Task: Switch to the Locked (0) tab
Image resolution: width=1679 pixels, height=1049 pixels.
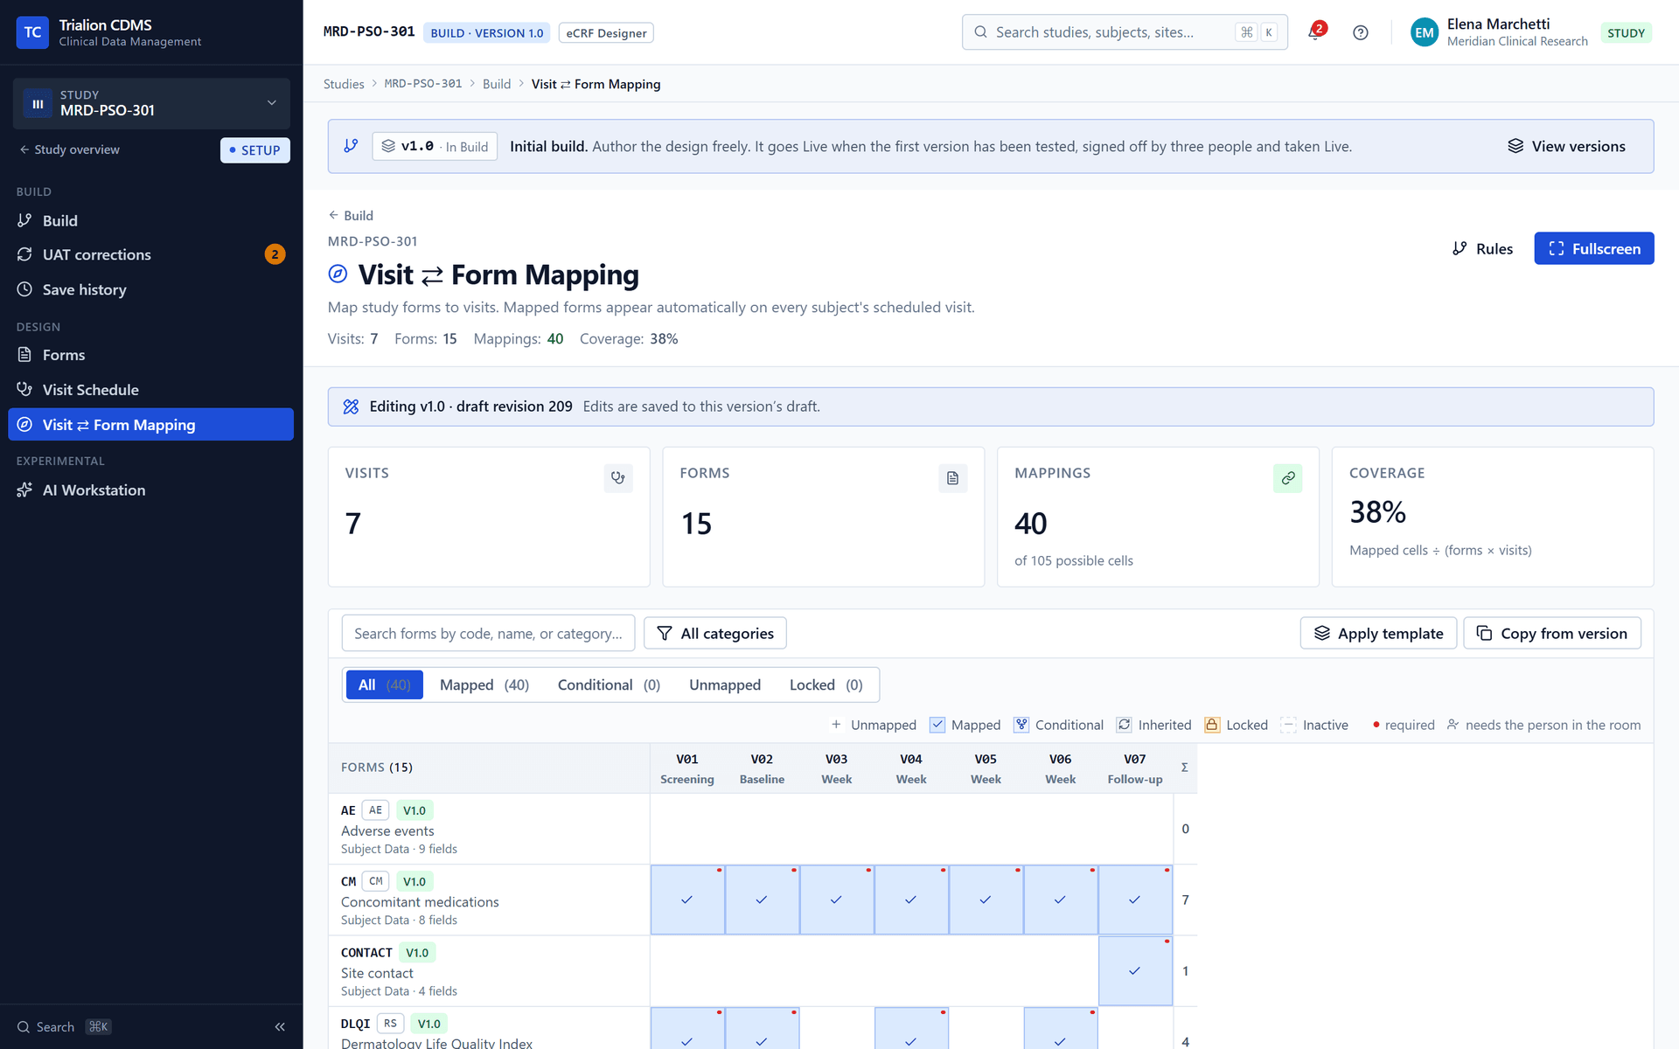Action: [x=826, y=684]
